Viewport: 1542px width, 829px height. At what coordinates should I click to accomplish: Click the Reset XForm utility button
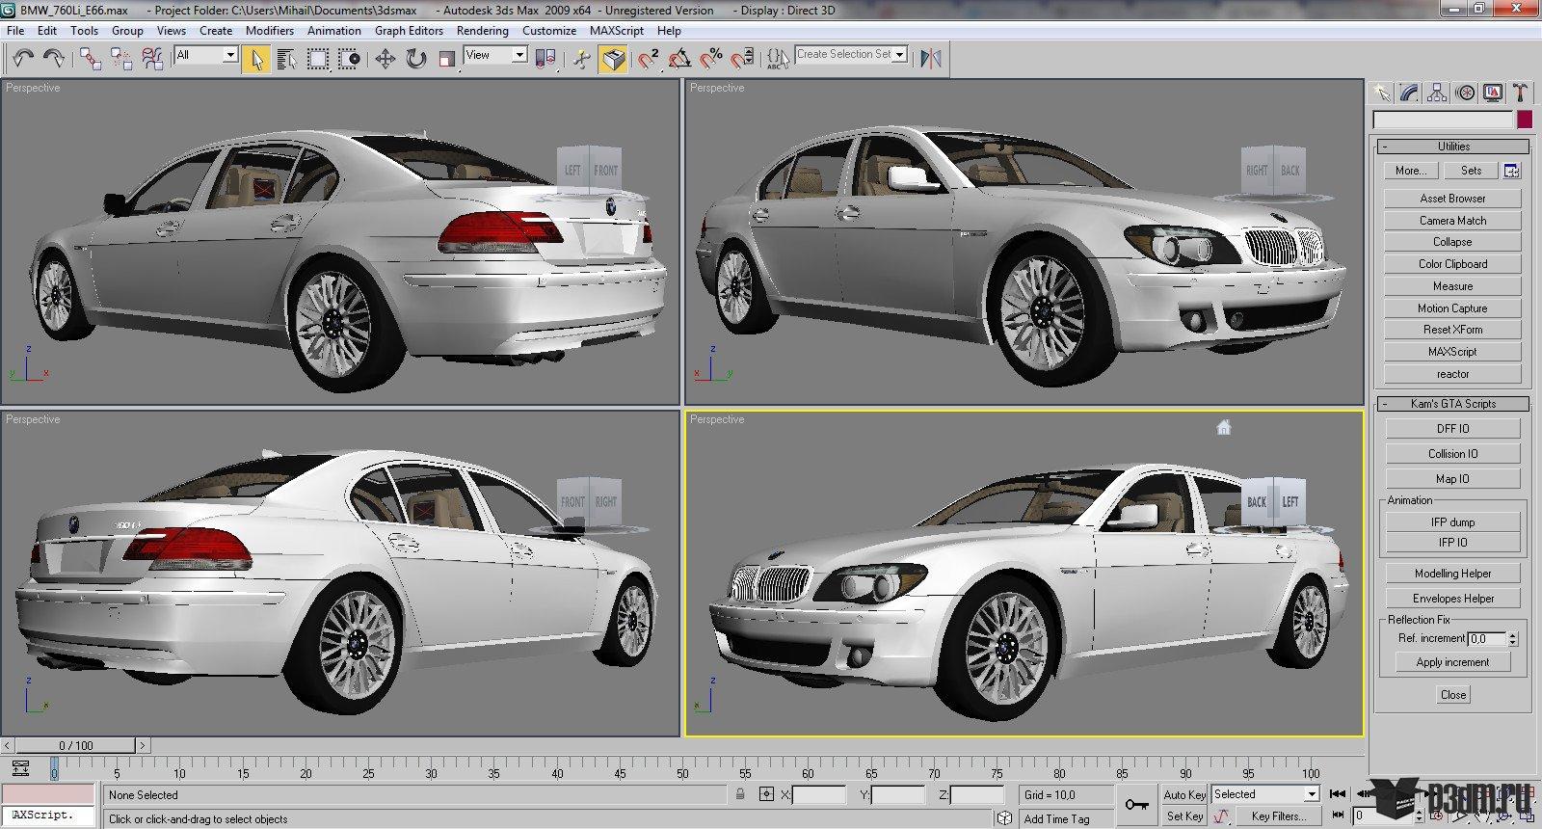(1452, 330)
